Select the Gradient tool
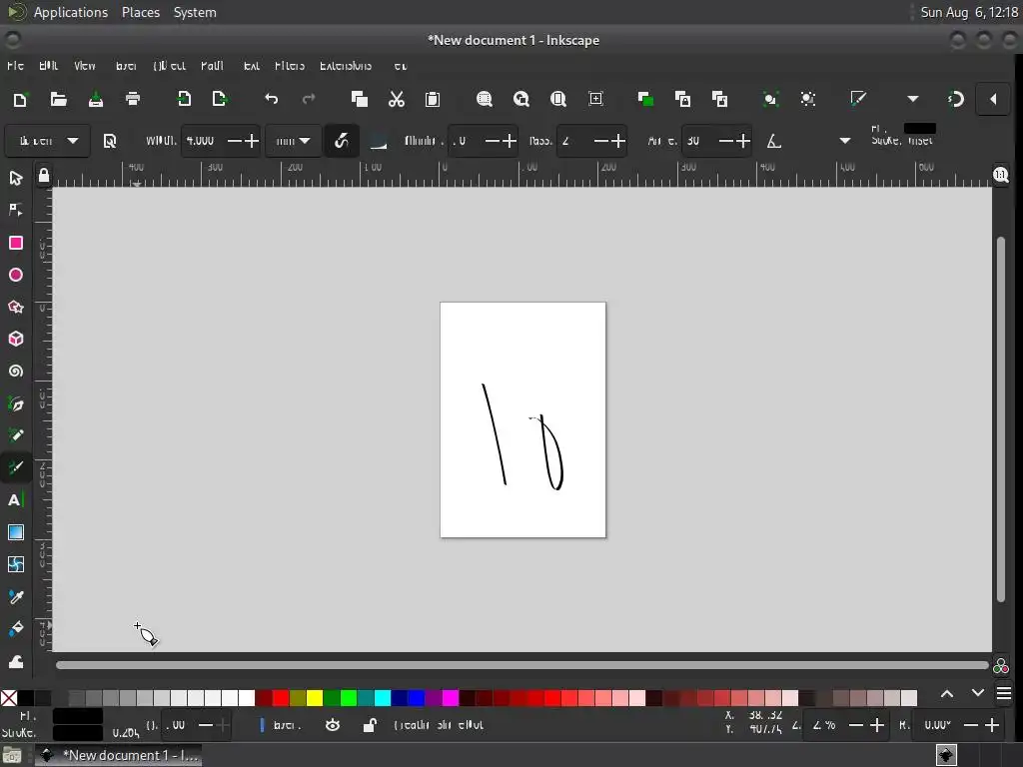Image resolution: width=1023 pixels, height=767 pixels. point(16,532)
